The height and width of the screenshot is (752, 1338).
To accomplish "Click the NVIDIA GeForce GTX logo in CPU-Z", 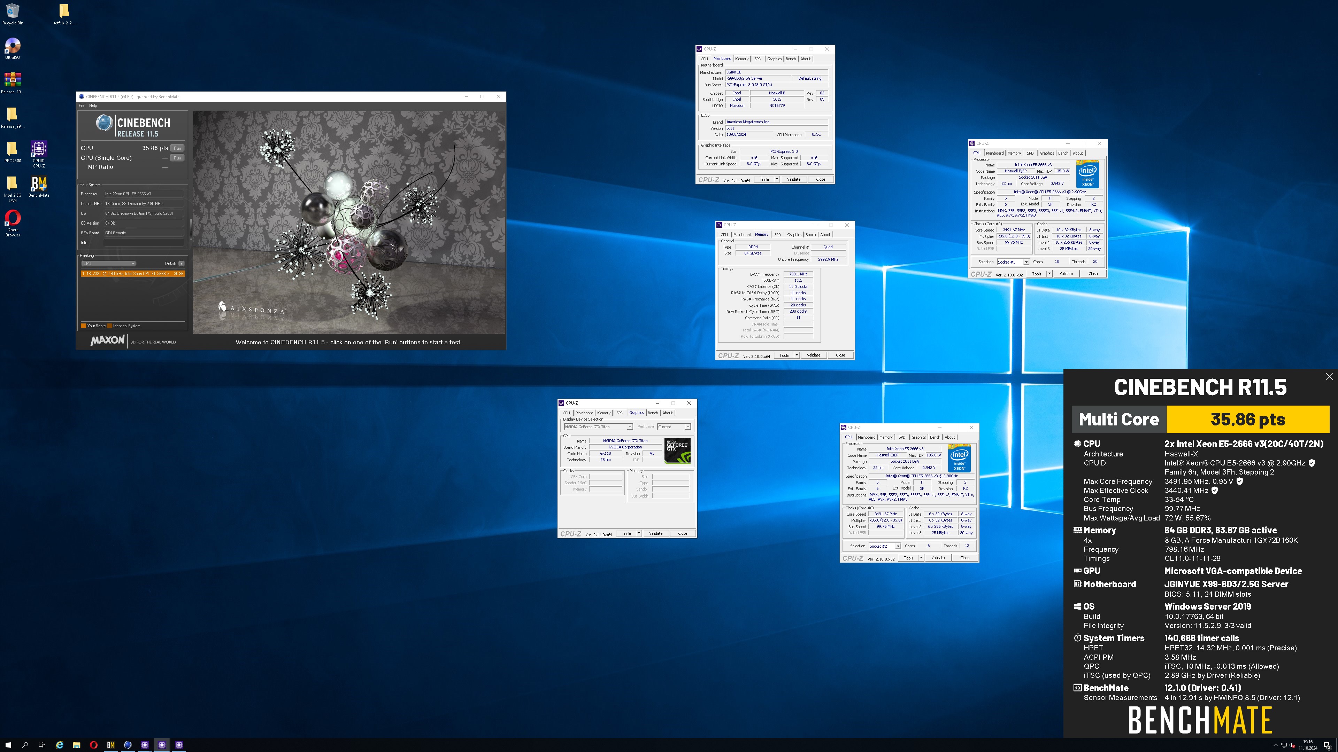I will tap(677, 451).
